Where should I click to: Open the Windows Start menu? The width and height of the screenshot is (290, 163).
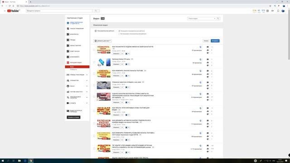tap(3, 161)
